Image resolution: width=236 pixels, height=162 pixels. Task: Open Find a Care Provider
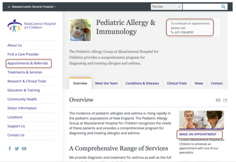(x=23, y=54)
